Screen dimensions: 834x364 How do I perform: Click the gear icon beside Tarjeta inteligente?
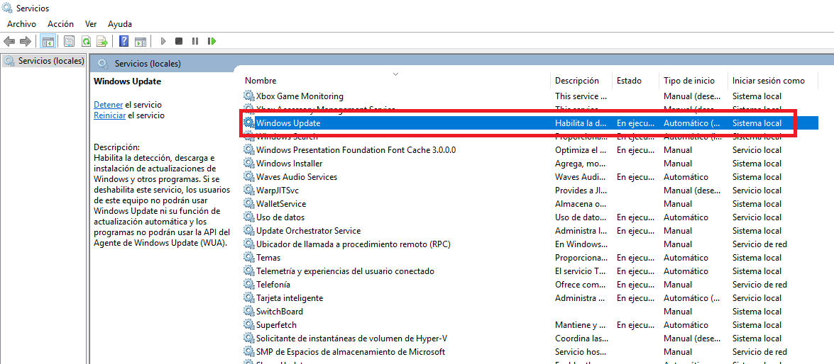click(x=249, y=297)
